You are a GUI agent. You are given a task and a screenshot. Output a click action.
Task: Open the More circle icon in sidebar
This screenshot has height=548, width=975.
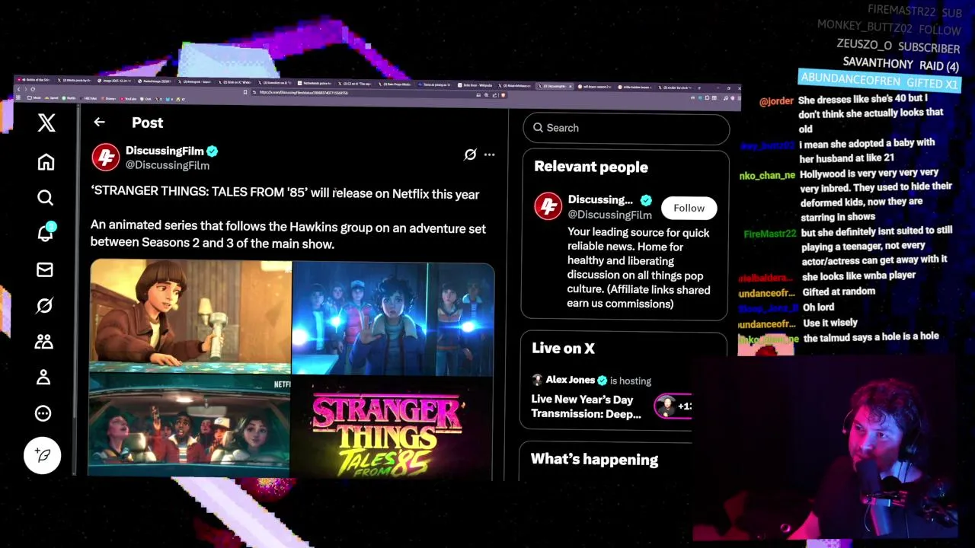tap(43, 413)
